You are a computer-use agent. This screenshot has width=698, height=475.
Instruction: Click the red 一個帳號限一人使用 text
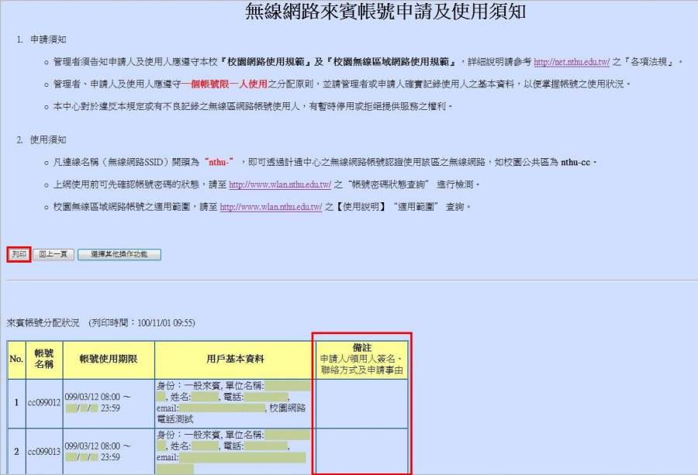233,84
